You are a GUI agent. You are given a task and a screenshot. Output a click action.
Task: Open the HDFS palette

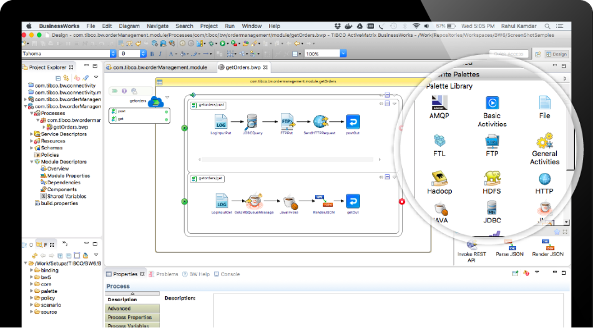click(x=492, y=182)
